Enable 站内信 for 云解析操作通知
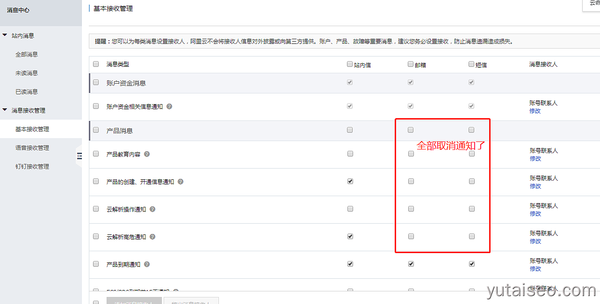600x304 pixels. 350,209
